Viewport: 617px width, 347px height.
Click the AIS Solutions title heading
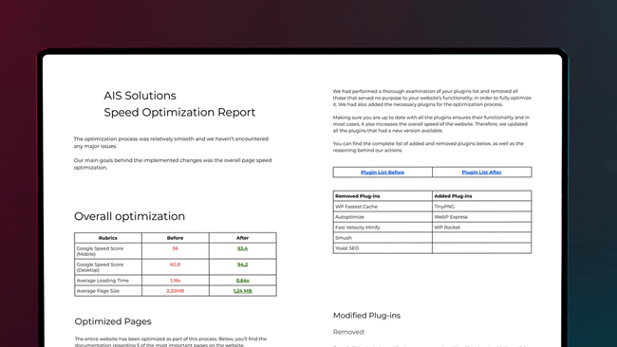click(x=140, y=96)
